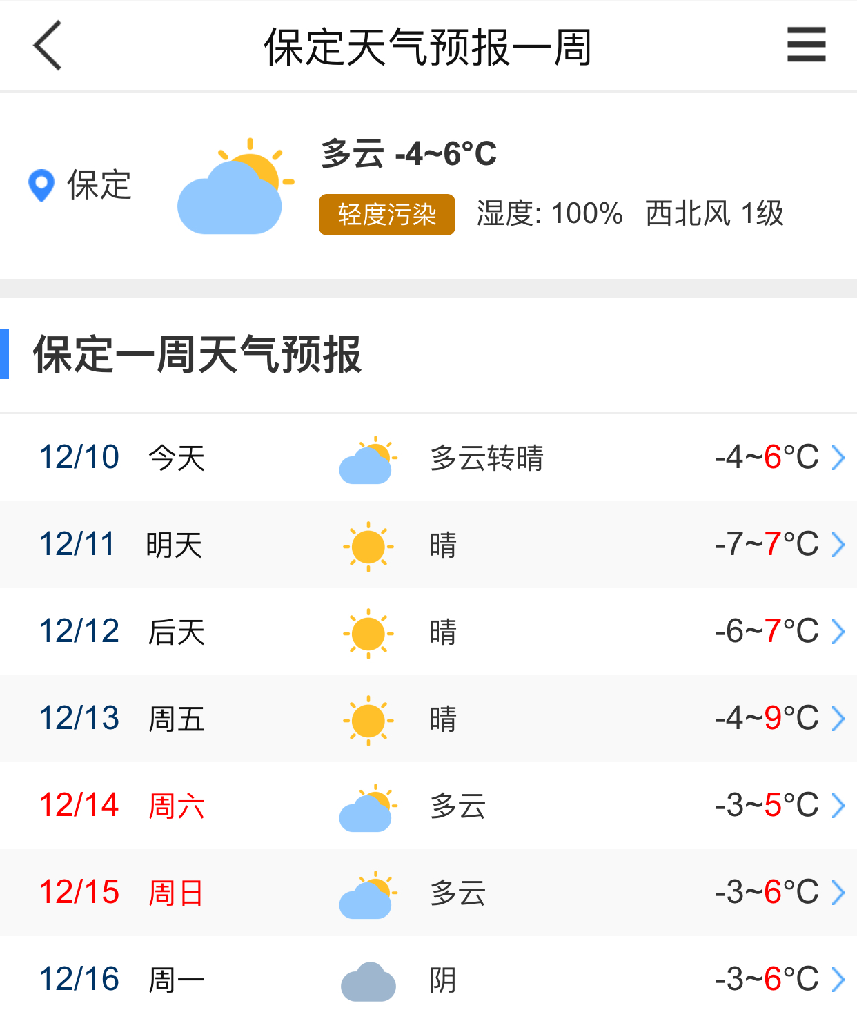Expand the 12/12 forecast chevron

[838, 632]
